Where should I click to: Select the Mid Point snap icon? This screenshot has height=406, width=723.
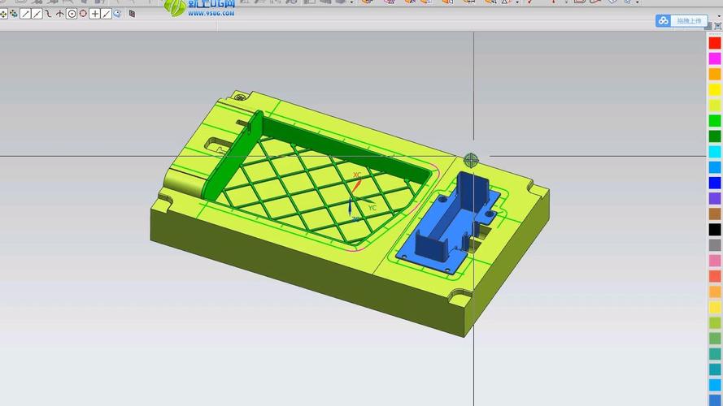click(x=37, y=14)
